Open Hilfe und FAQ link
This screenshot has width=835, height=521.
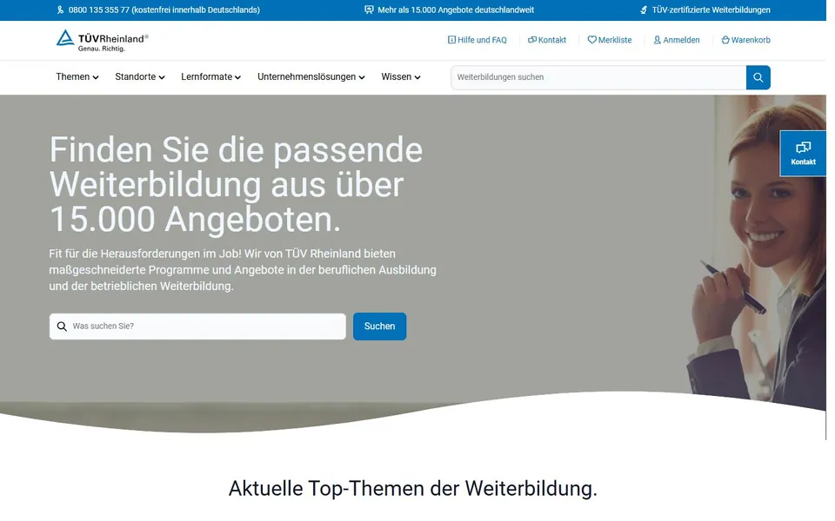478,40
